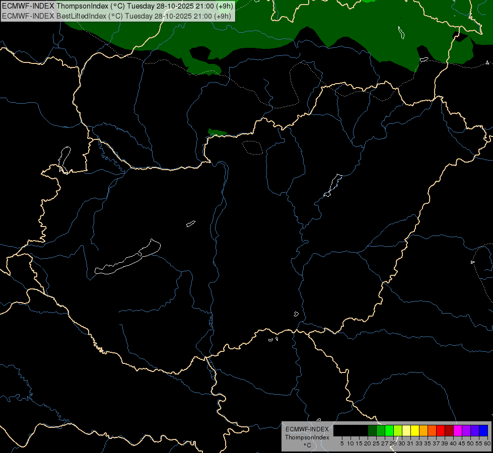493x453 pixels.
Task: Select the pale yellow 30–31 legend swatch
Action: (x=406, y=430)
